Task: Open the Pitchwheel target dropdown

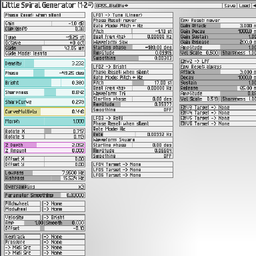Action: (x=64, y=203)
